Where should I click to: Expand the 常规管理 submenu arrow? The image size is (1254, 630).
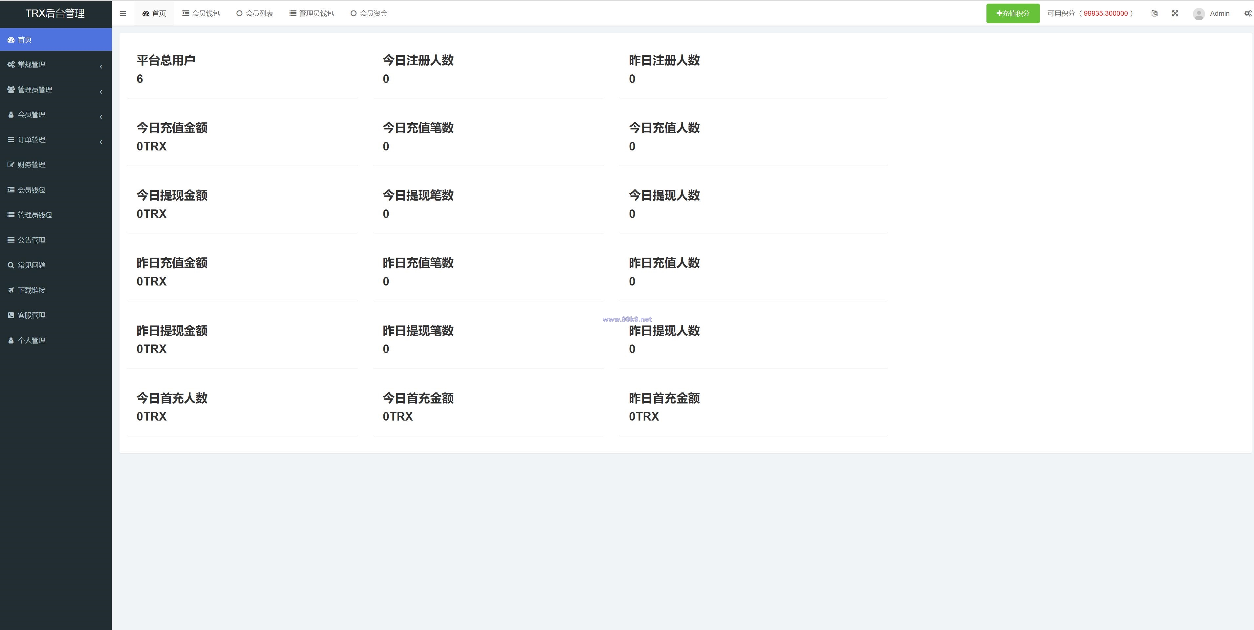(101, 67)
